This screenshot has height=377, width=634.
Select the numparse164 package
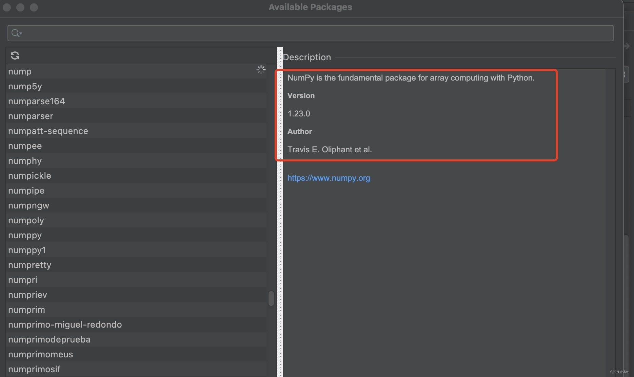point(136,101)
